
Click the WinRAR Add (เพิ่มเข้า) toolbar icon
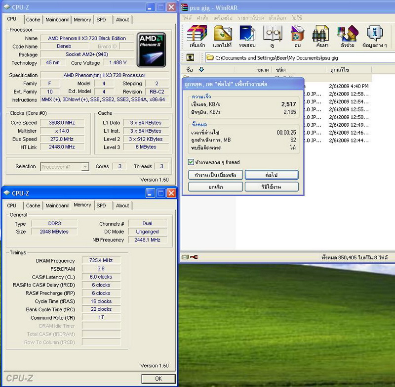click(197, 35)
